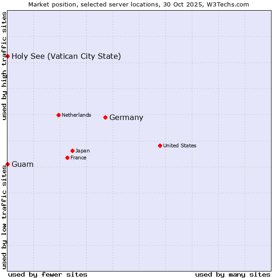Click the Holy See red data point
Screen dimensions: 278x278
tap(7, 56)
